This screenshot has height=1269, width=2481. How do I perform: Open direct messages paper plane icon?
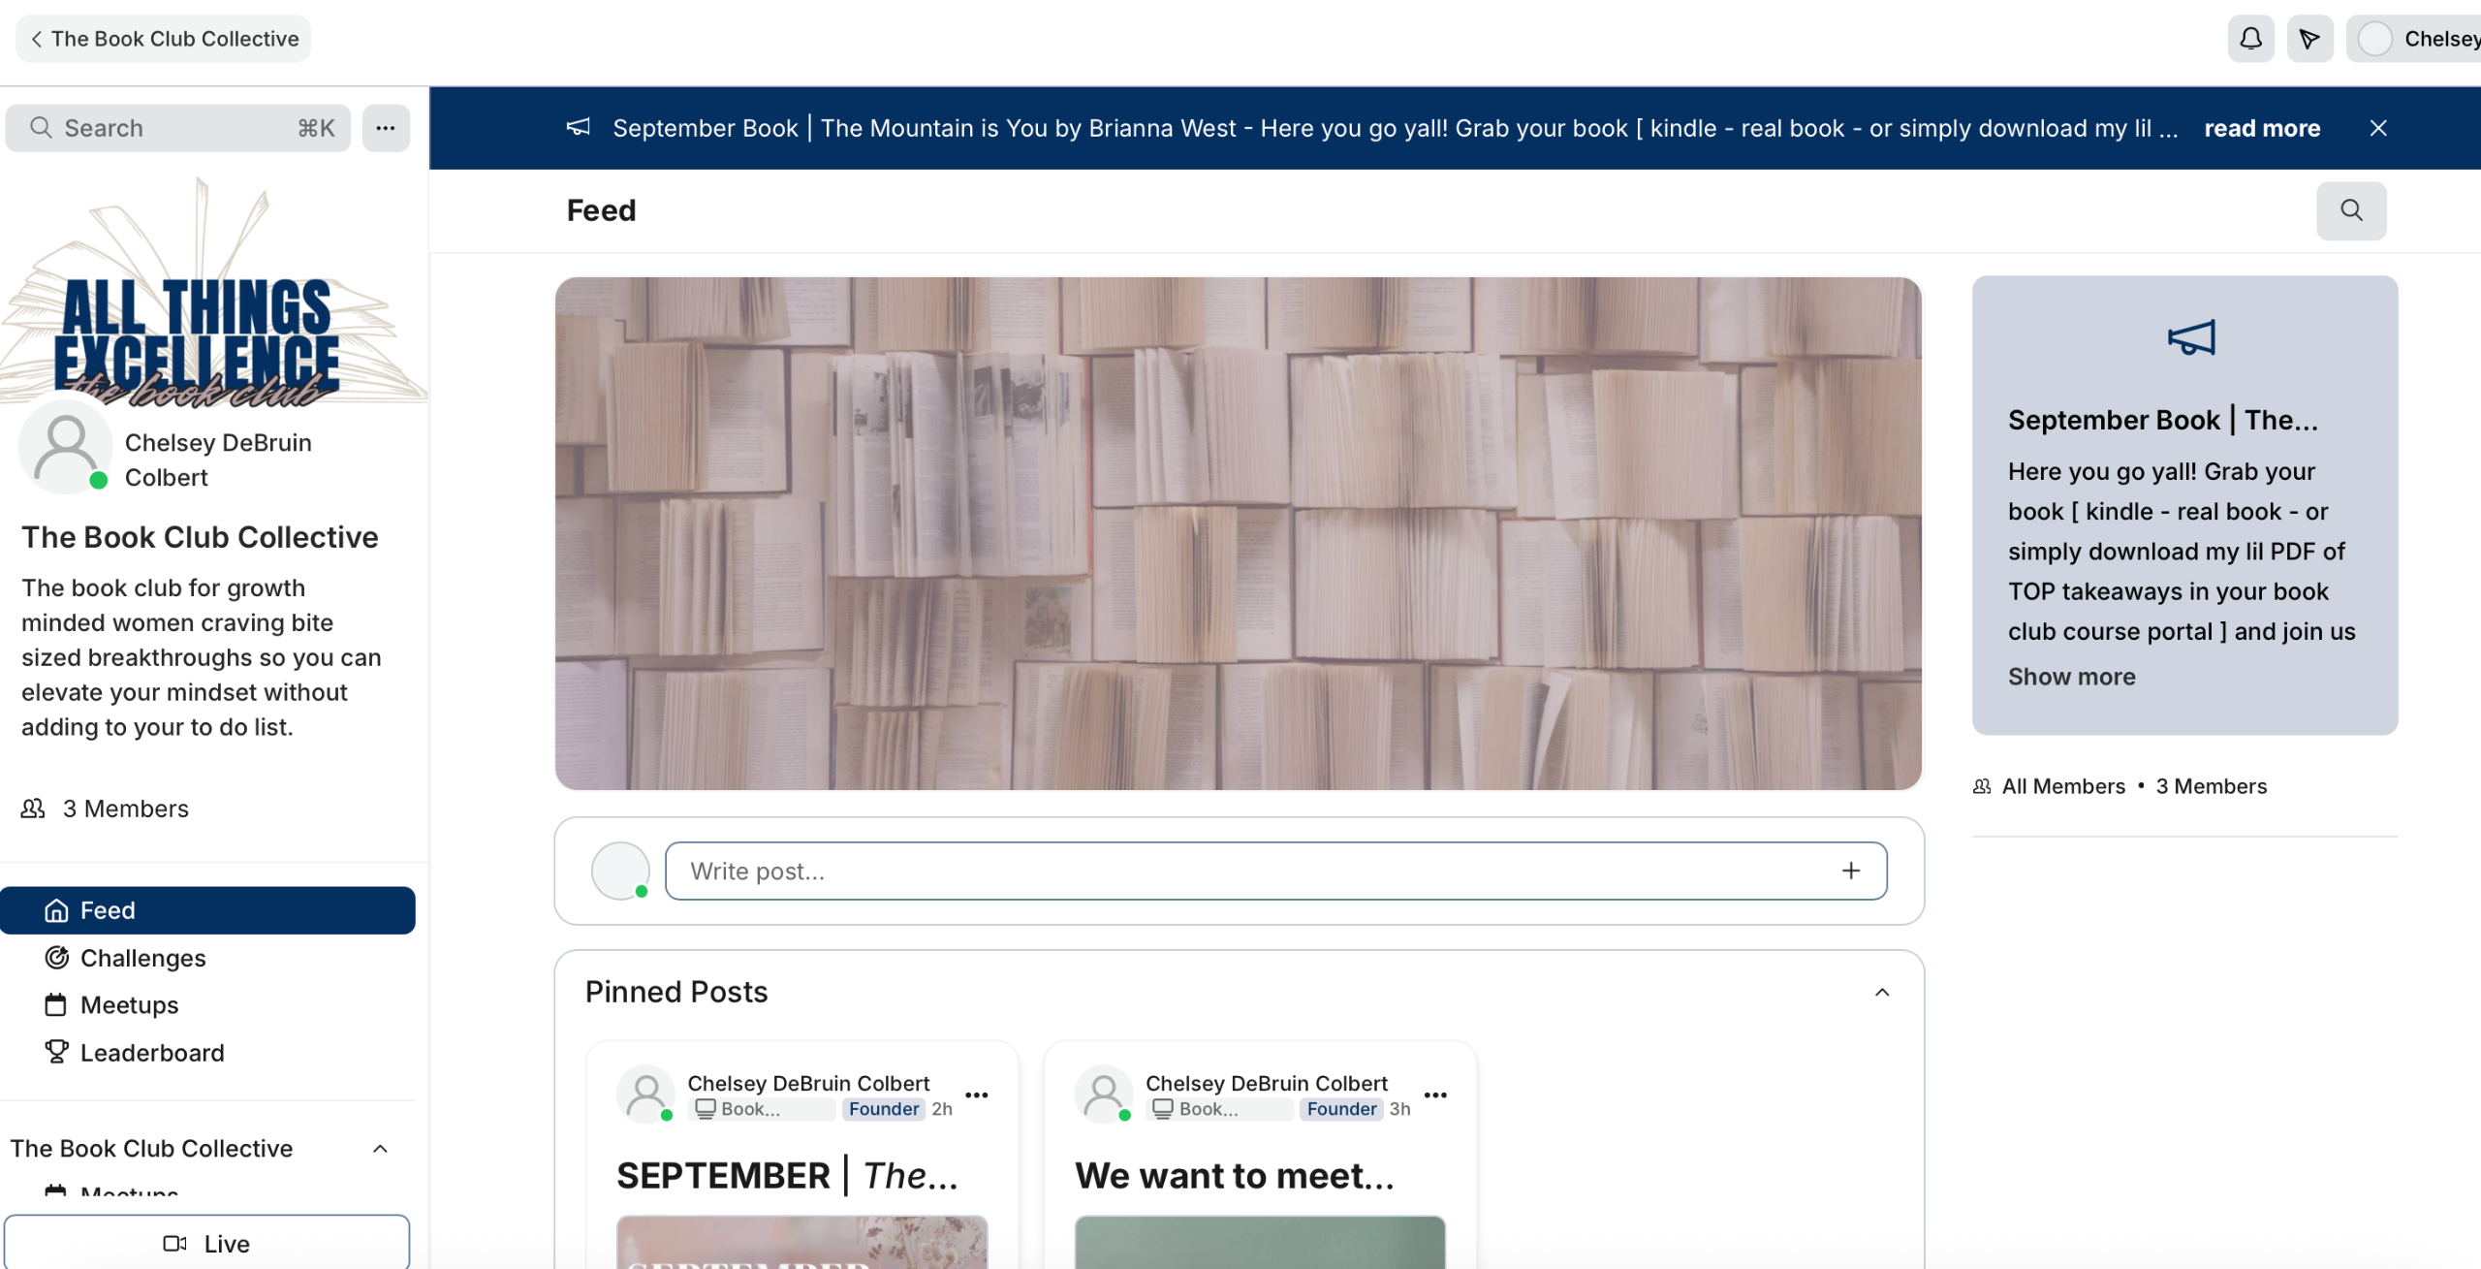click(x=2309, y=39)
